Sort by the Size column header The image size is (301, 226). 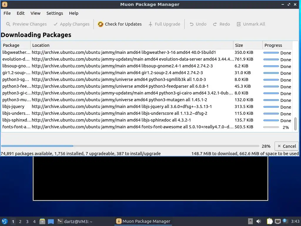pyautogui.click(x=248, y=45)
